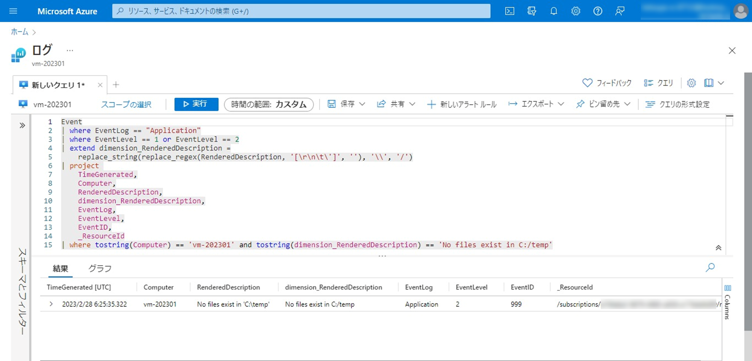Open the ellipsis menu beside ログ title
The height and width of the screenshot is (361, 752).
[70, 50]
